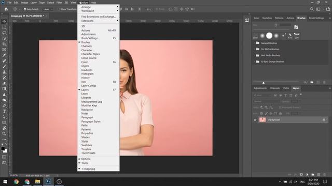This screenshot has width=332, height=186.
Task: Swap foreground and background colors
Action: coord(6,145)
